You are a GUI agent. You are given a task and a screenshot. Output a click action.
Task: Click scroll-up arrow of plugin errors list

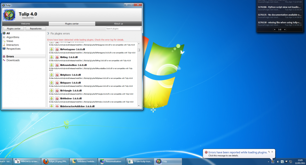[139, 43]
